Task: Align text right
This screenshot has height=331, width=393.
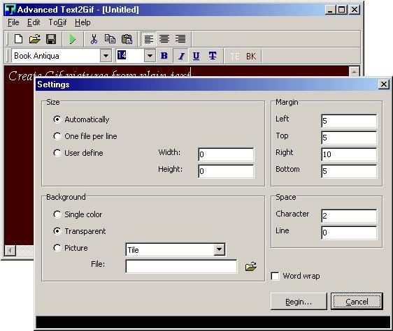Action: [180, 39]
